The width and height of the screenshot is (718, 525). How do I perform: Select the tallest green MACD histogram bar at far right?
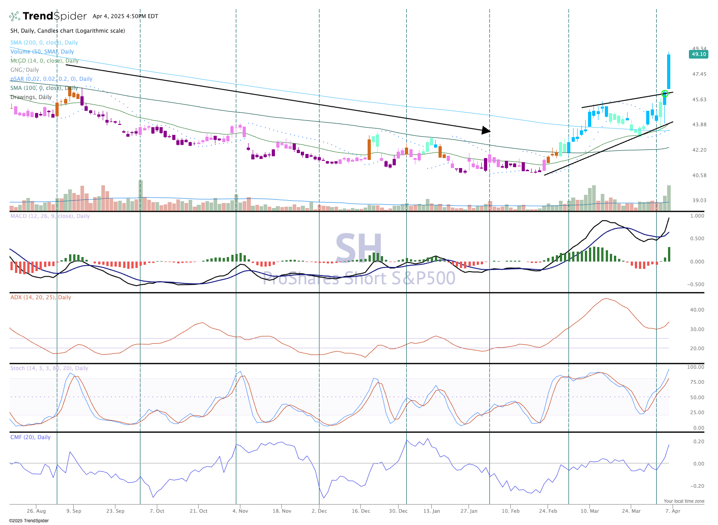[x=669, y=254]
